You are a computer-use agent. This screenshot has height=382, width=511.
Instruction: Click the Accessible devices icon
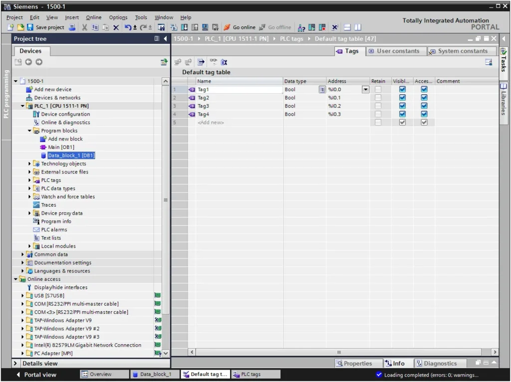[x=301, y=28]
